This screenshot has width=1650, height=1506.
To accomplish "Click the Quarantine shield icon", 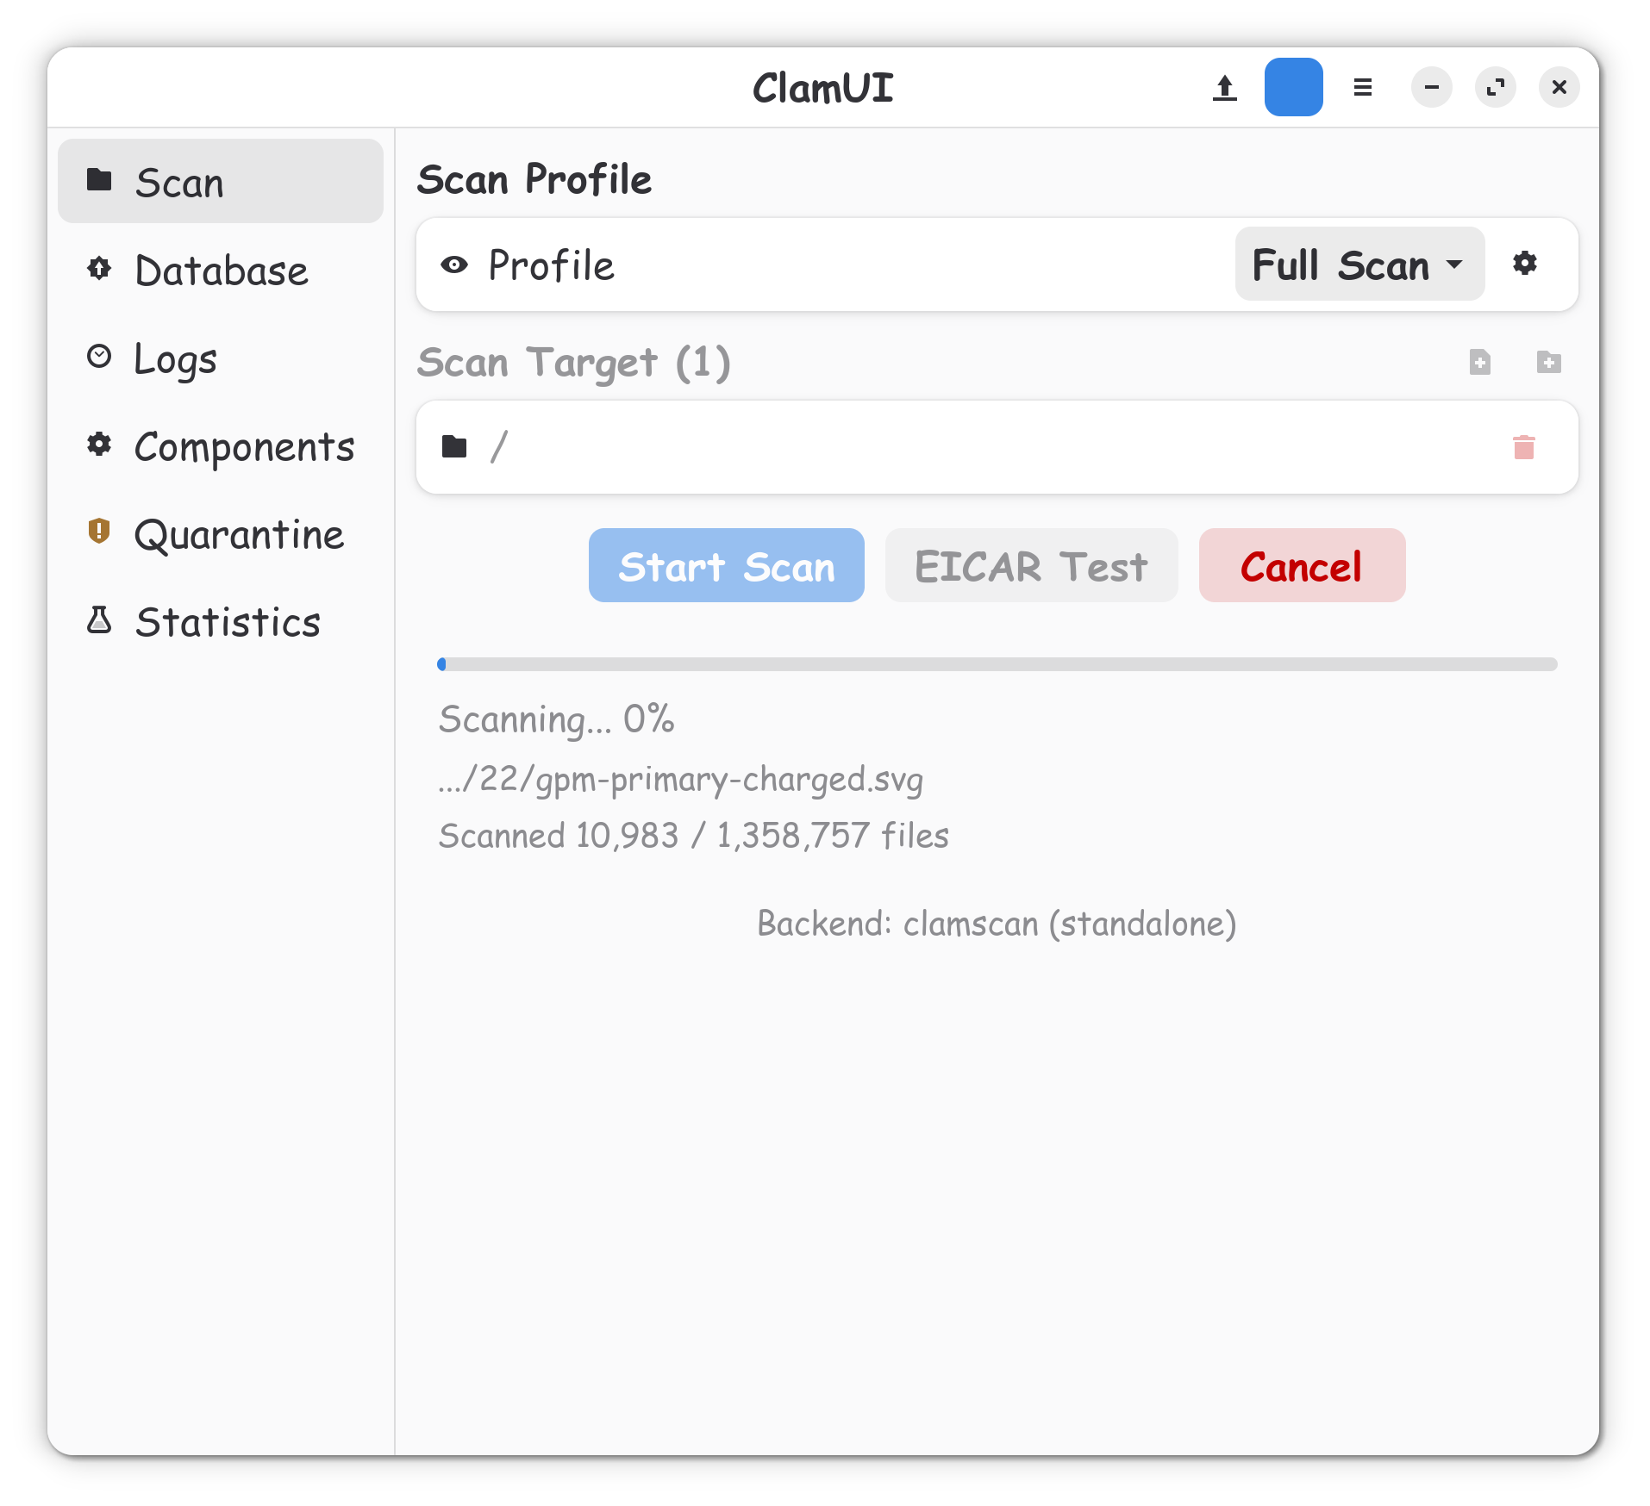I will point(99,532).
